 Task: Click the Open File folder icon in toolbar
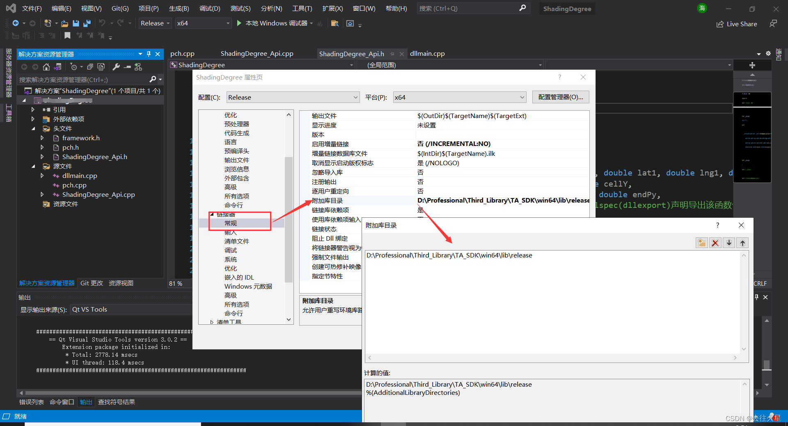[64, 23]
